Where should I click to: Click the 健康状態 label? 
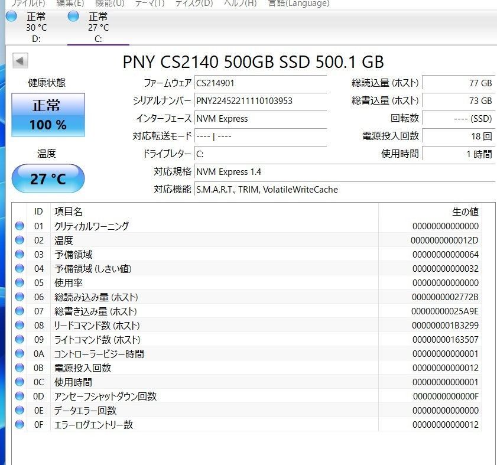[47, 83]
